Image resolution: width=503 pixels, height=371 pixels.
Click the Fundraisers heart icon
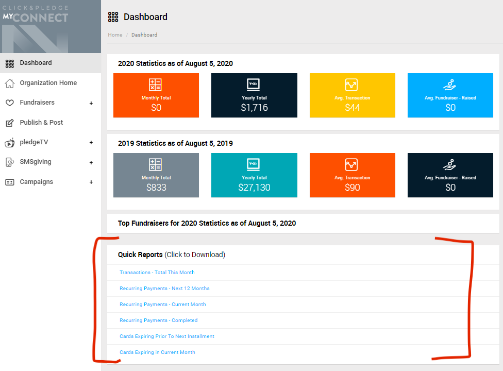(x=9, y=103)
